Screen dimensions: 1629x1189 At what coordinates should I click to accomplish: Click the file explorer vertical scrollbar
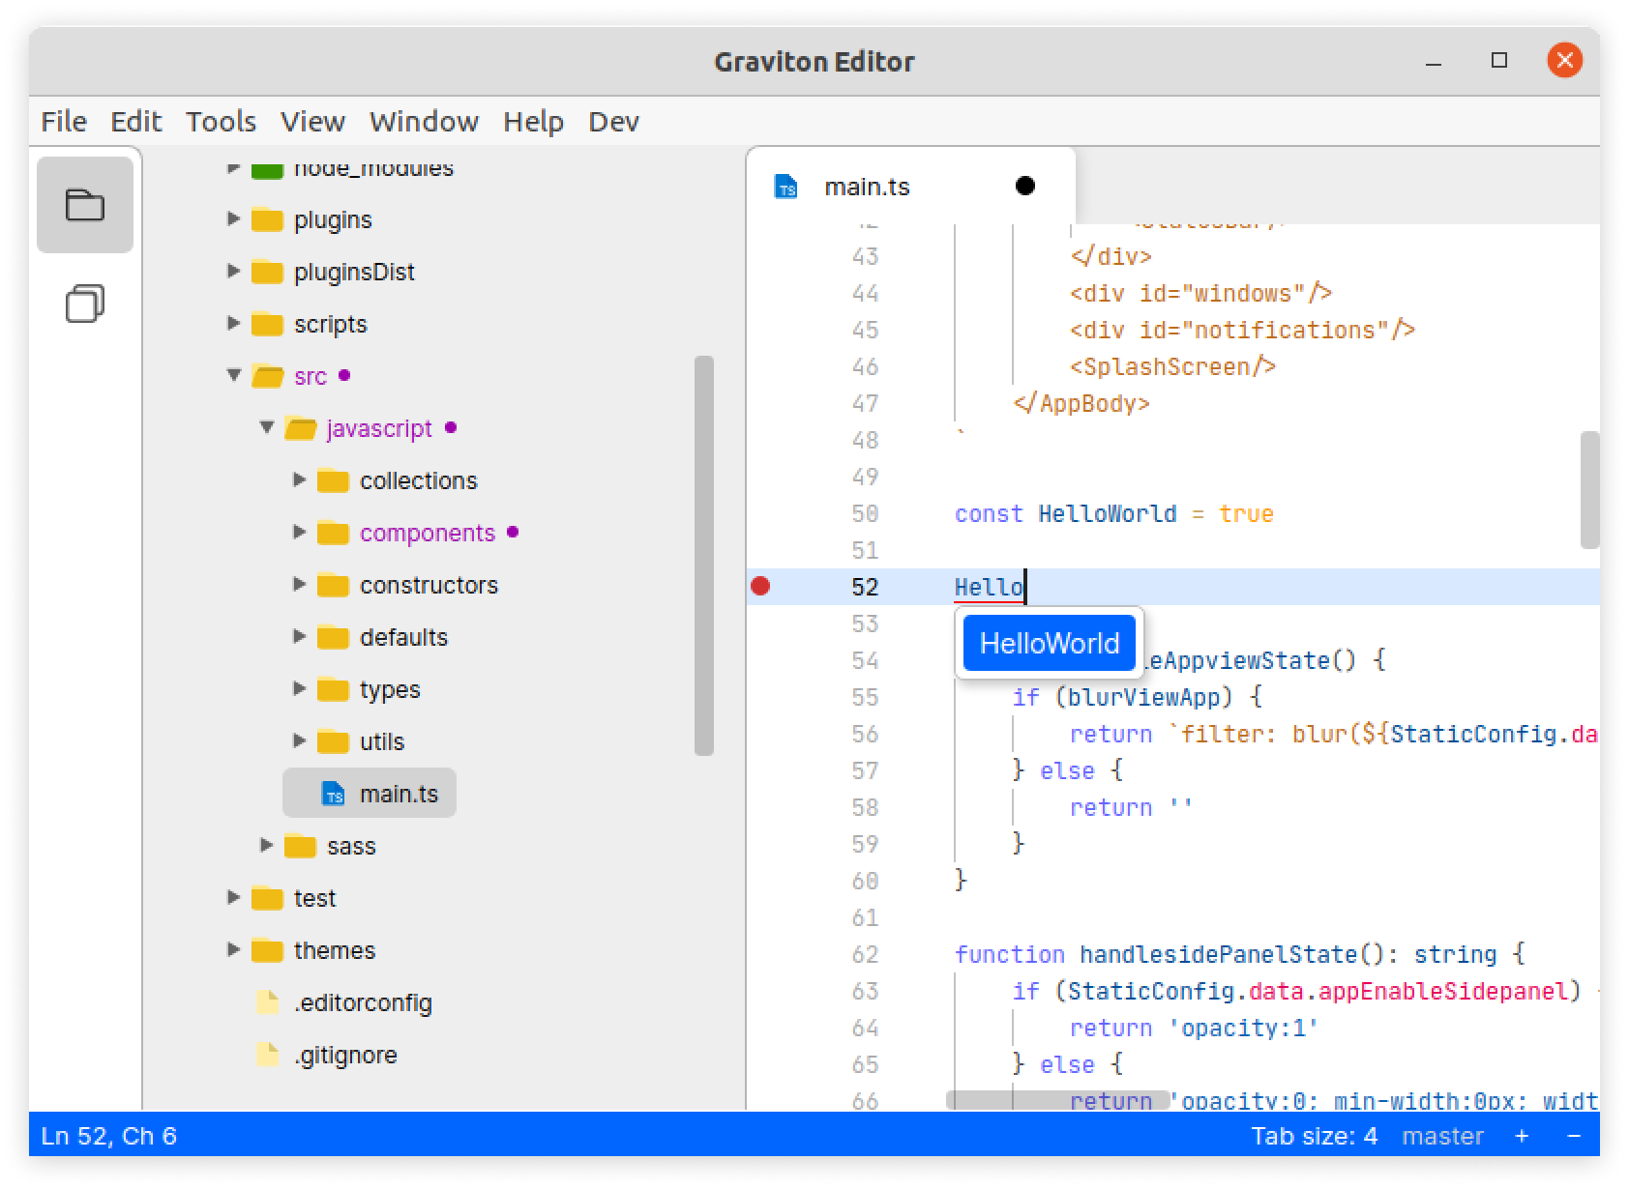pyautogui.click(x=704, y=556)
